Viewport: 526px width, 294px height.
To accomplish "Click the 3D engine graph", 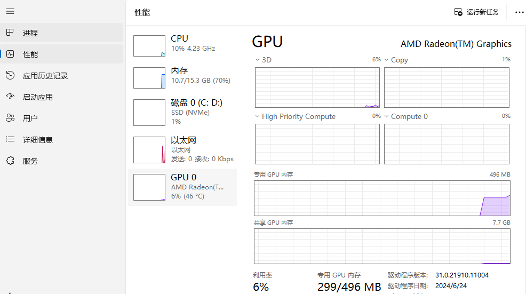I will click(x=317, y=88).
